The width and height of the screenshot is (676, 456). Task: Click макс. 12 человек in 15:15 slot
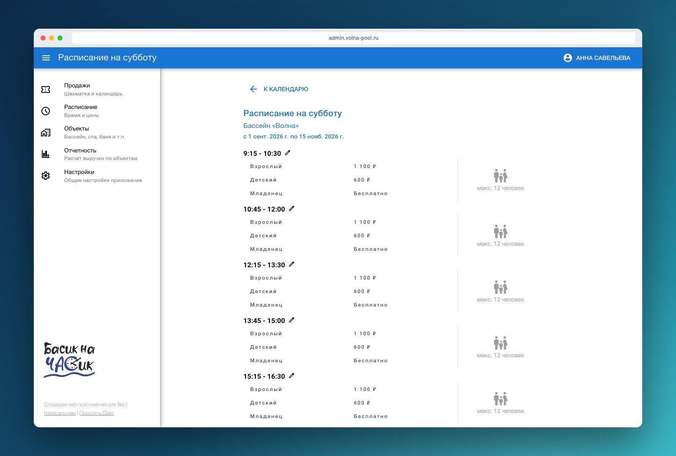[x=501, y=411]
